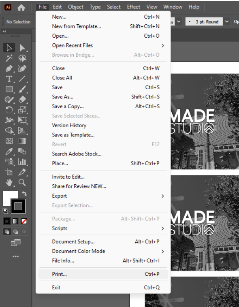Click the top MADE STUDIO artboard image
Viewport: 239px width, 307px height.
[x=205, y=122]
